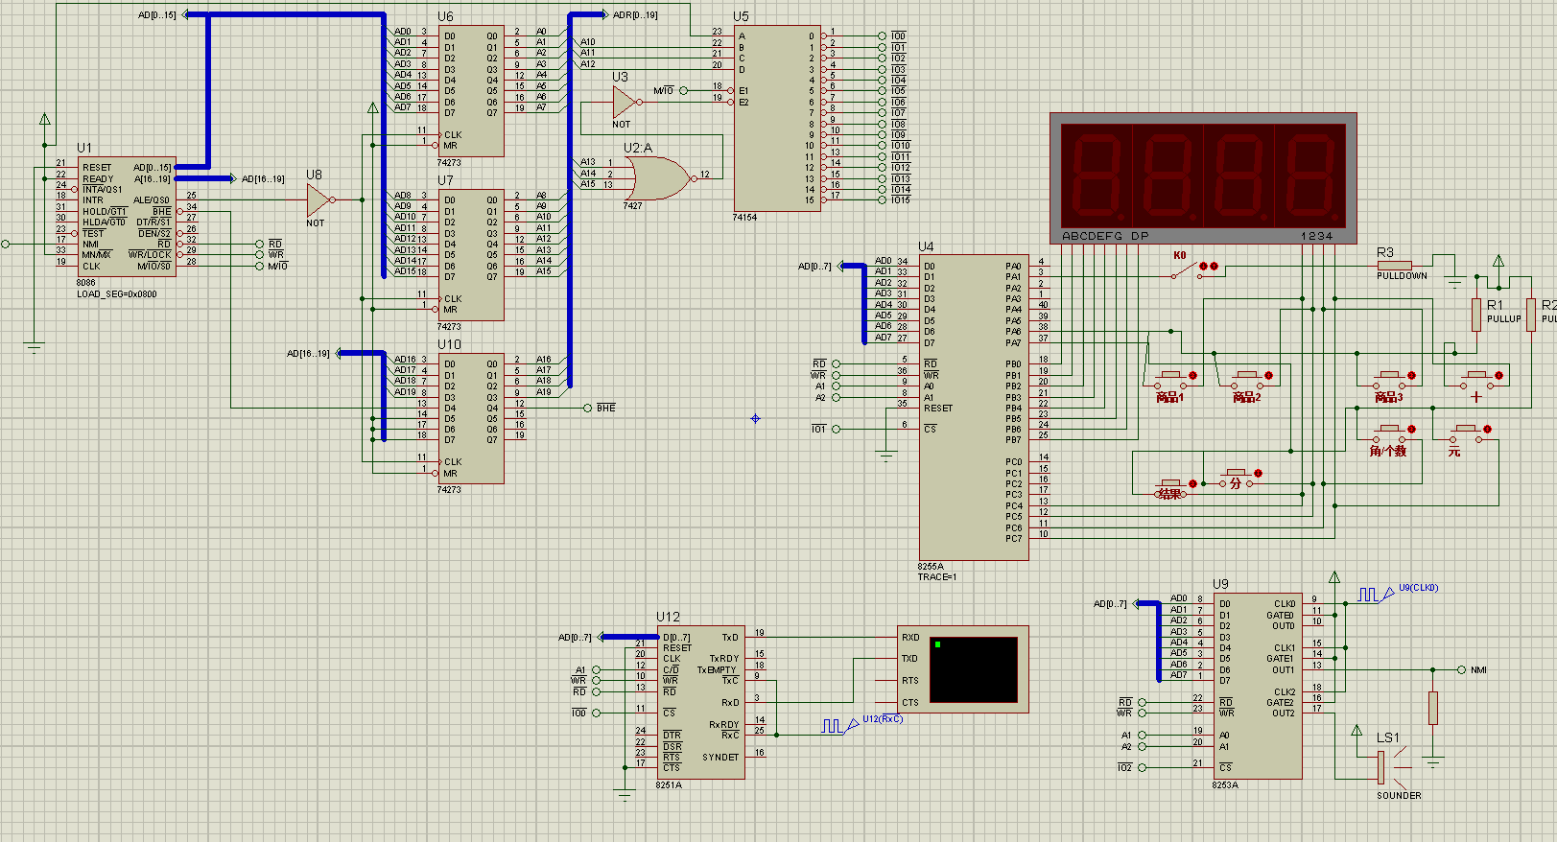Select the U7 74273 latch chip
1557x842 pixels.
point(471,255)
